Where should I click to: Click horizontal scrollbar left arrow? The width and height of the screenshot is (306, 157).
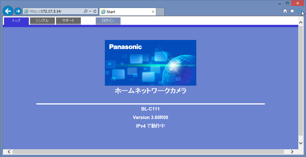(9, 152)
